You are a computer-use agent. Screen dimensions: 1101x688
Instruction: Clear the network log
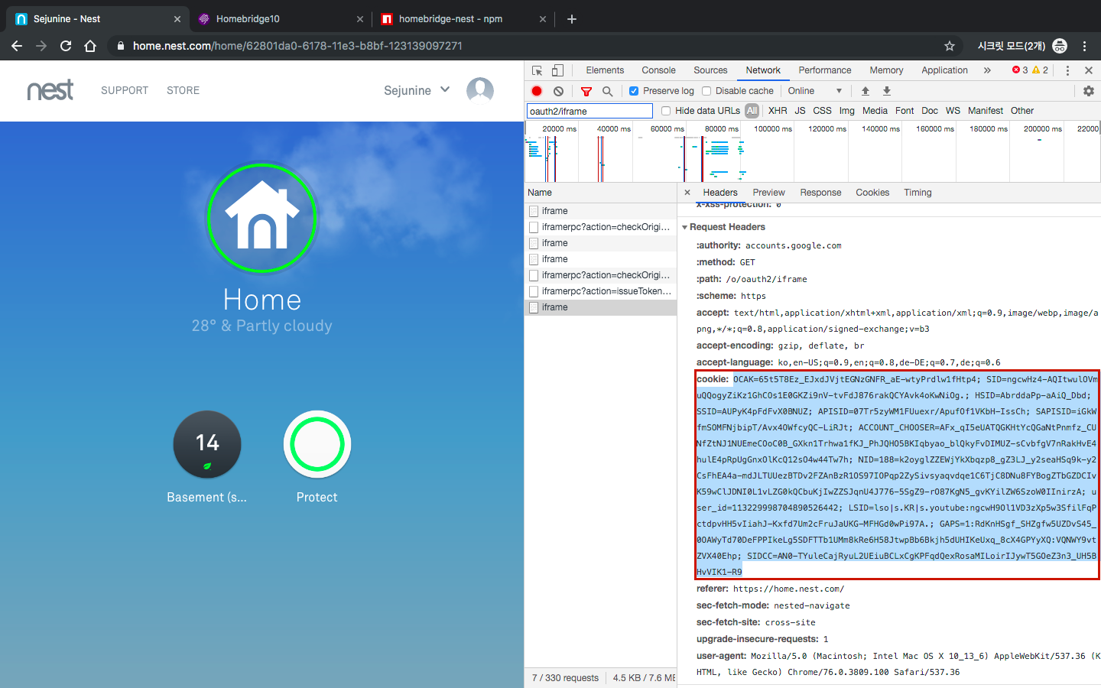[559, 91]
